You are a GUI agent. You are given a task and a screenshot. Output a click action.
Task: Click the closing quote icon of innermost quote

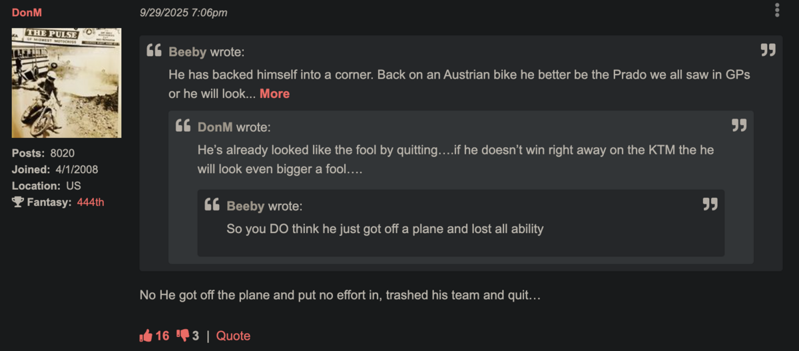(x=710, y=204)
